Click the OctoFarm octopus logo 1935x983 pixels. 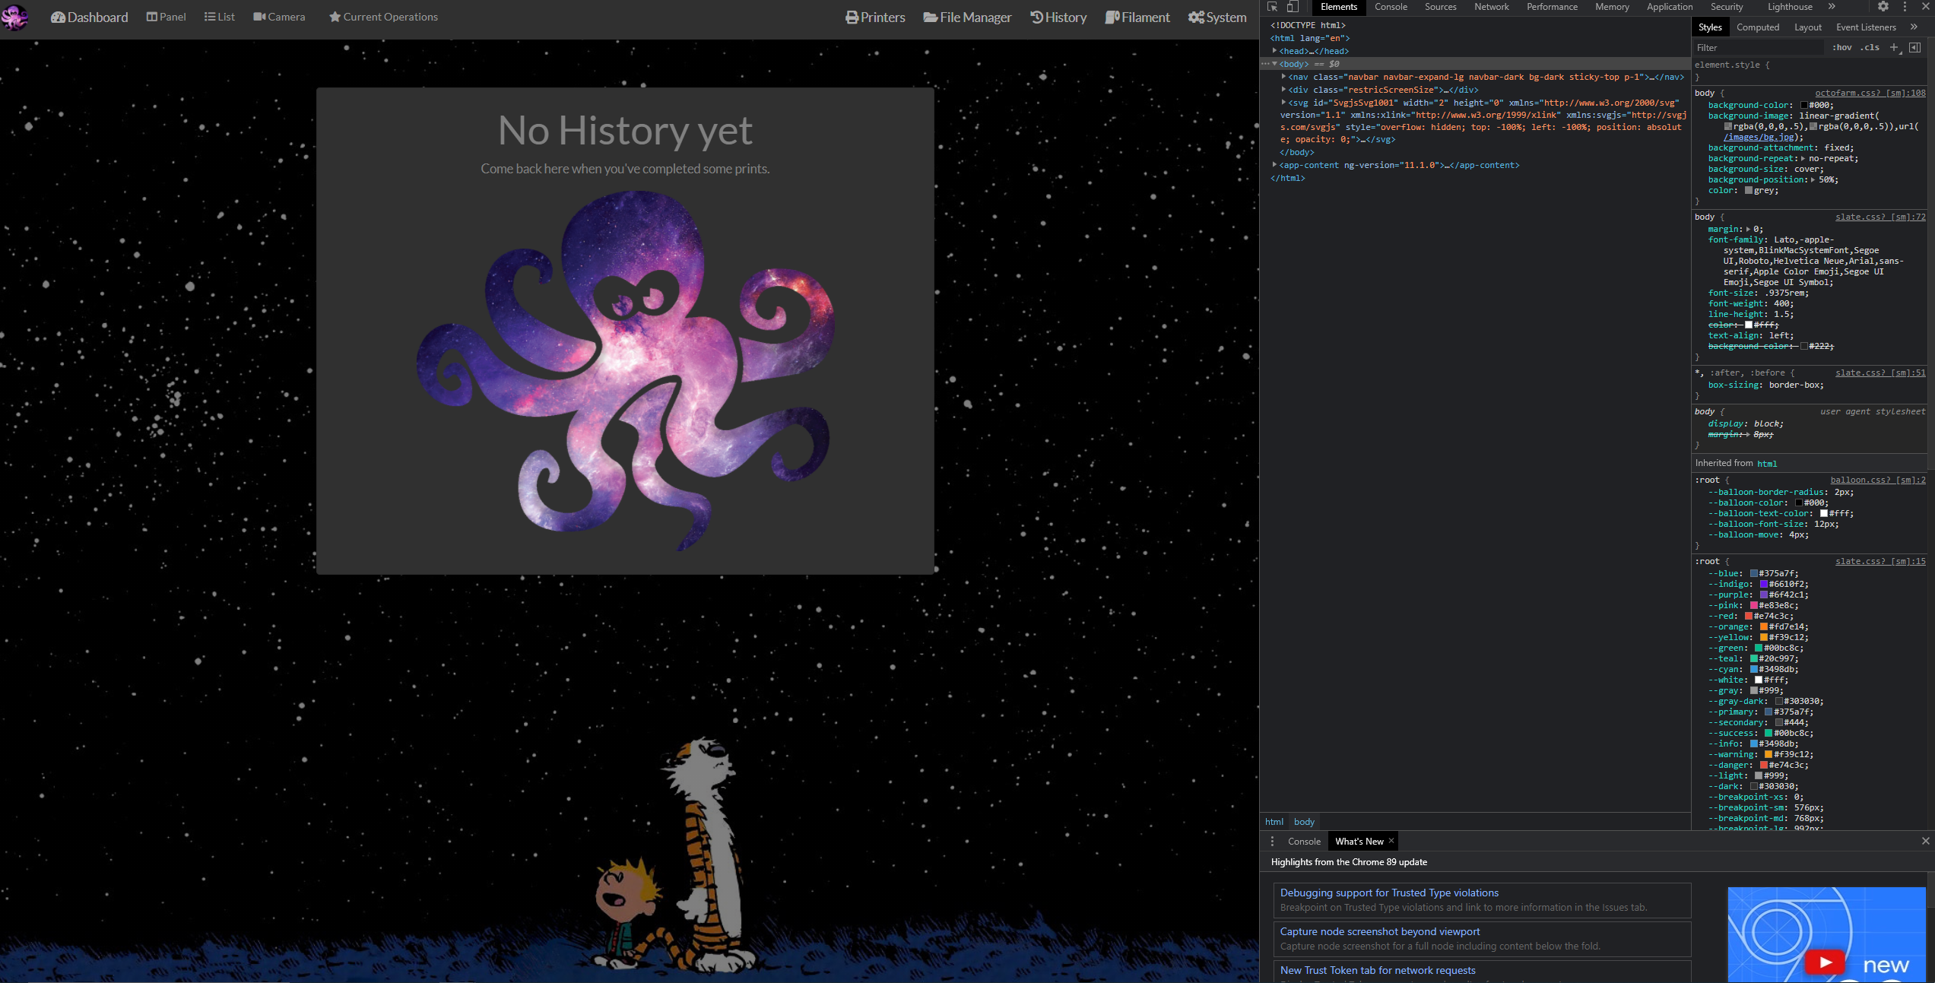[14, 17]
